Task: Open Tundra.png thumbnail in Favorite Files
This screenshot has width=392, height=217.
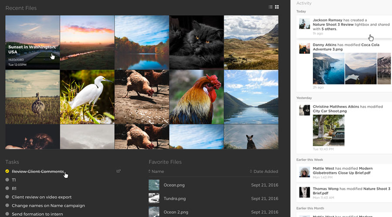Action: pos(154,199)
